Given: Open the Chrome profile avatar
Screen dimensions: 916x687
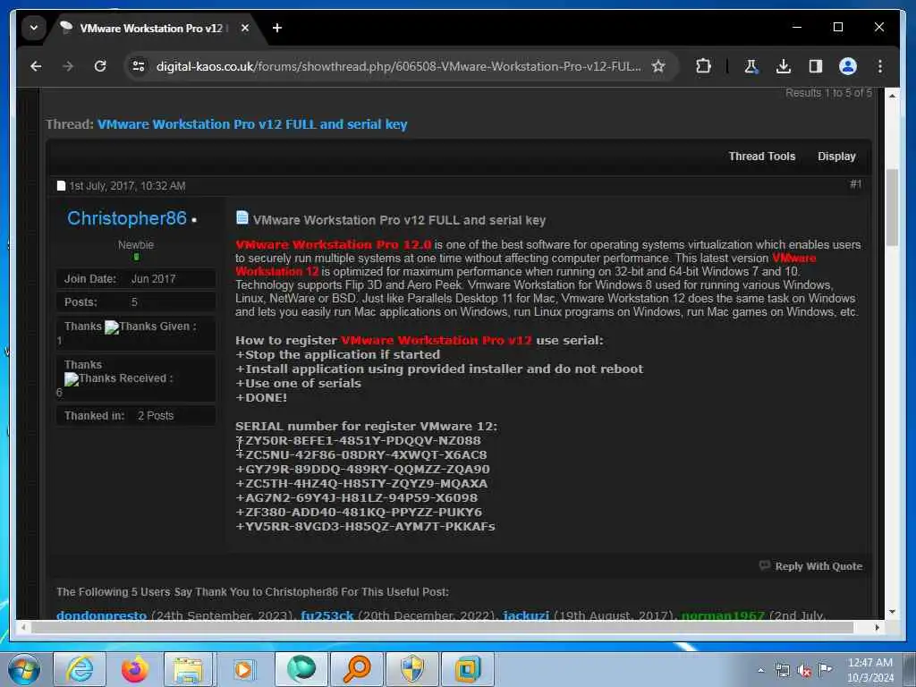Looking at the screenshot, I should click(848, 66).
